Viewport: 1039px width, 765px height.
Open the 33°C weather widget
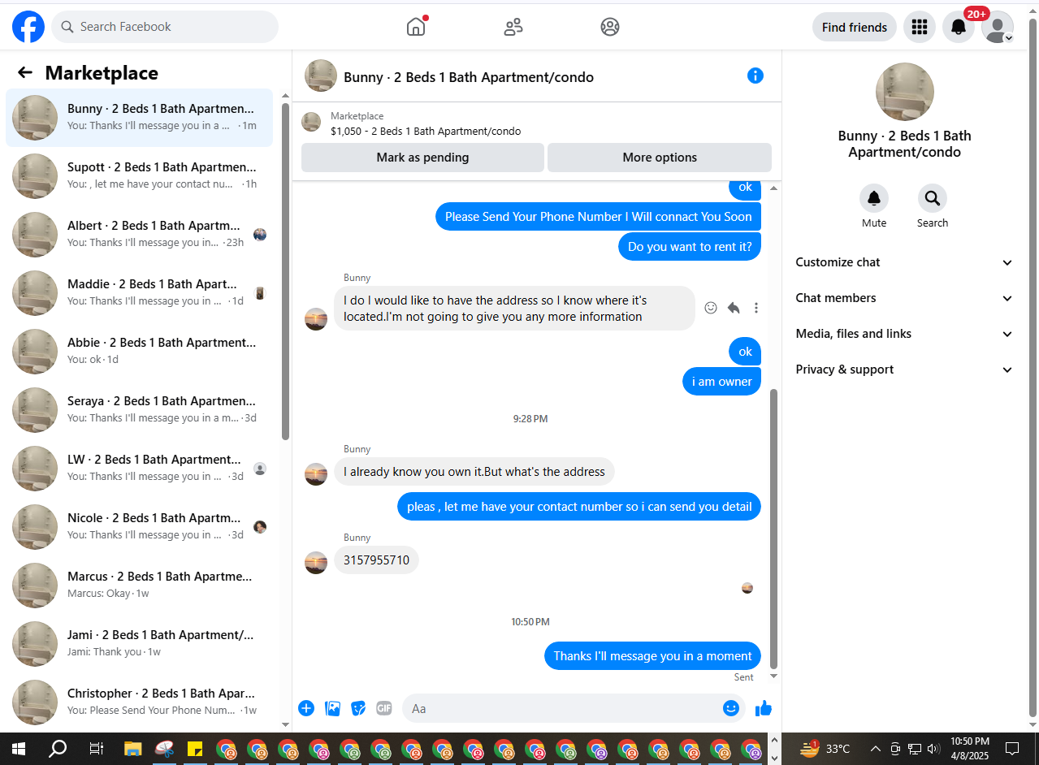click(x=825, y=749)
